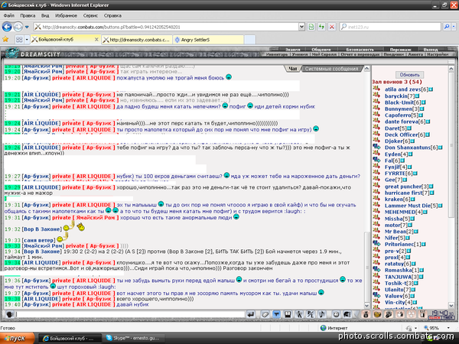Click the browser Forward arrow button
Screen dimensions: 459x344
pos(18,27)
